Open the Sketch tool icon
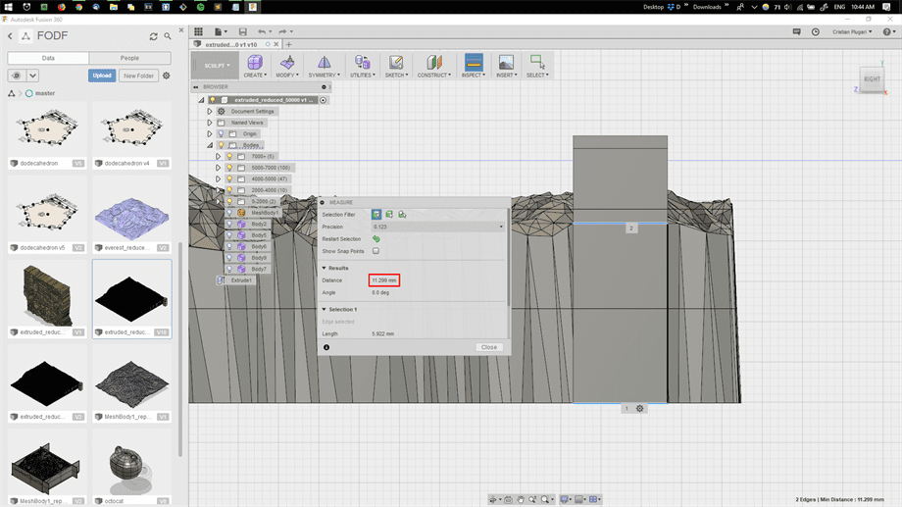Screen dimensions: 902x507 [396, 66]
